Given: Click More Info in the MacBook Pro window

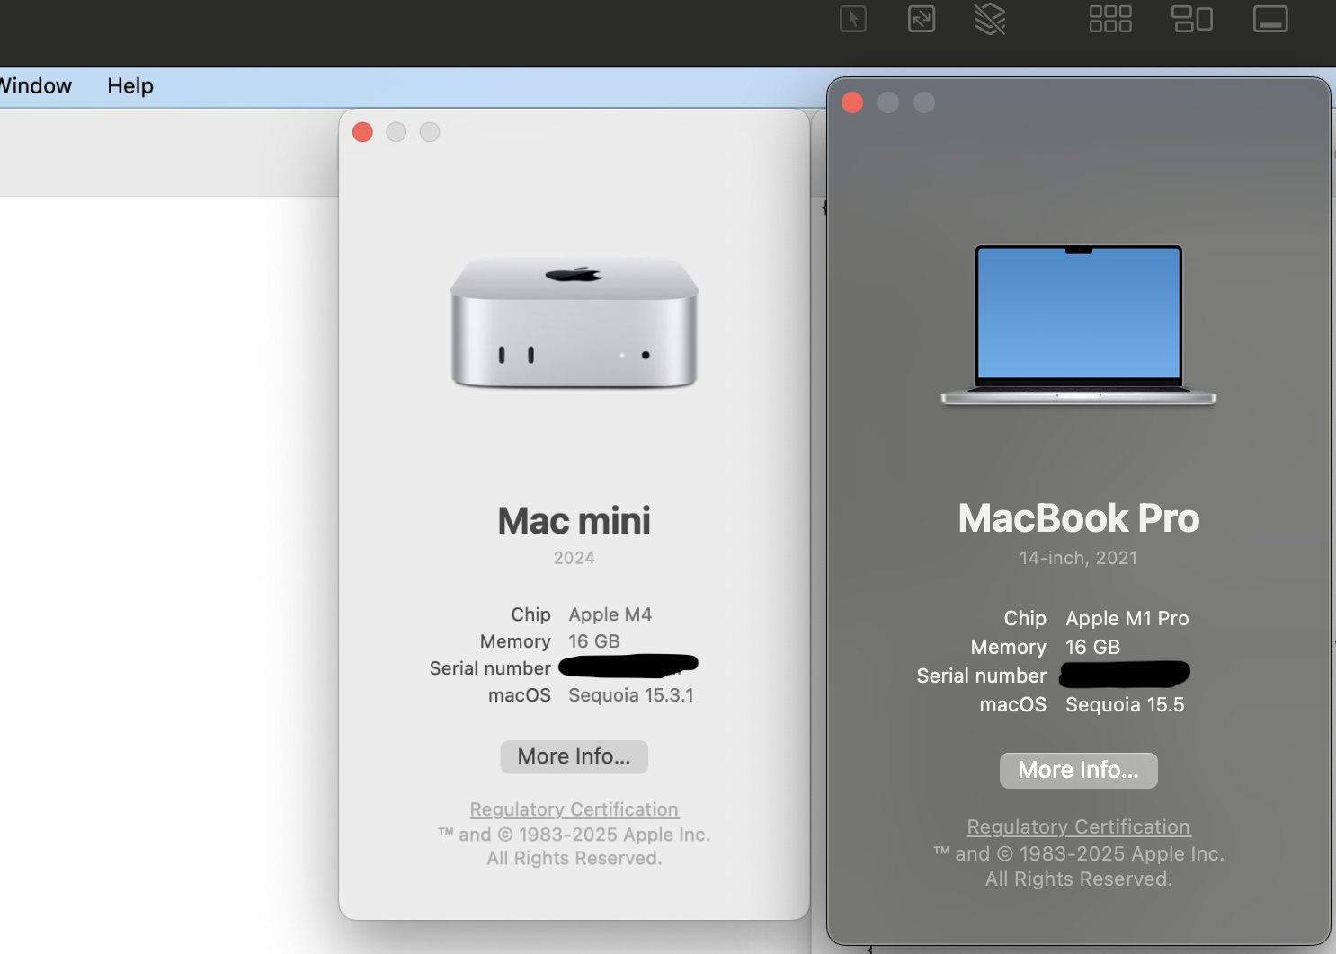Looking at the screenshot, I should (1079, 770).
